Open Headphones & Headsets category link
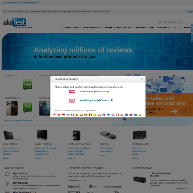This screenshot has width=193, height=193. coord(46,148)
